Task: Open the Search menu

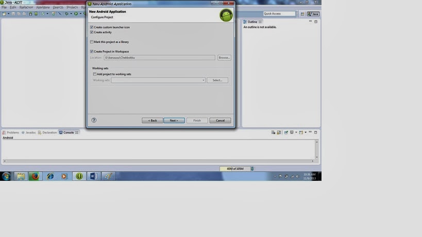Action: click(x=58, y=7)
